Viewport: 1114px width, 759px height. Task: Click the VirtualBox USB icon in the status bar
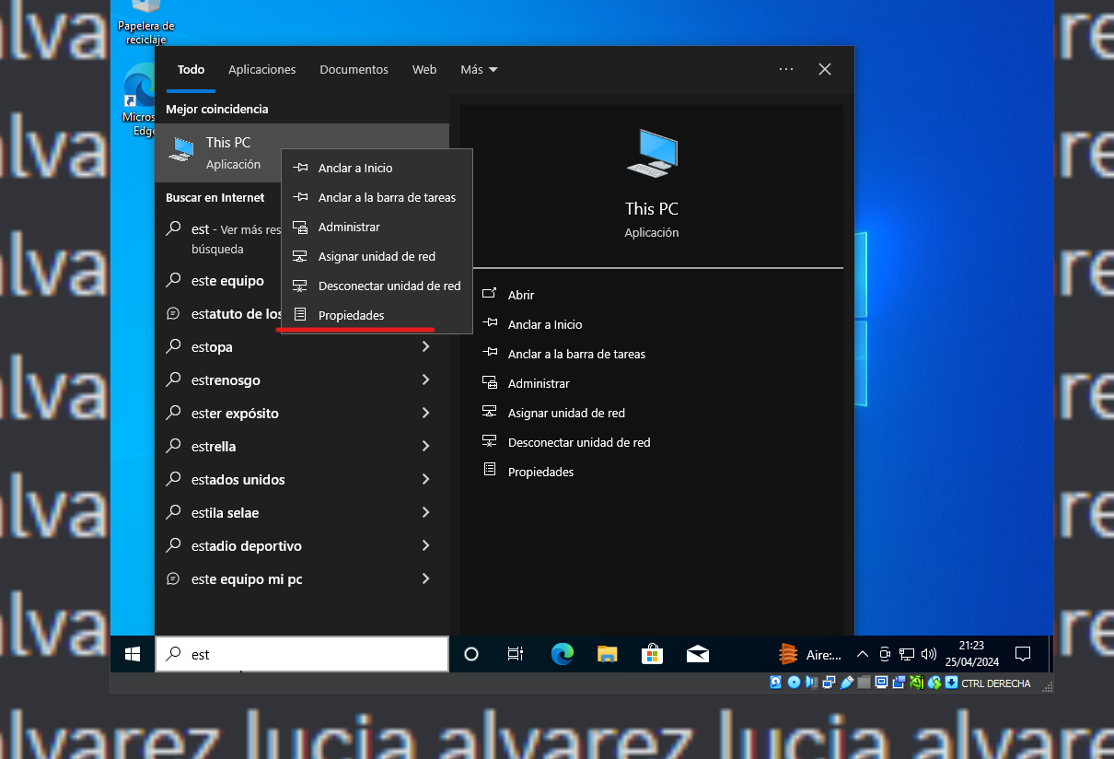(x=846, y=683)
